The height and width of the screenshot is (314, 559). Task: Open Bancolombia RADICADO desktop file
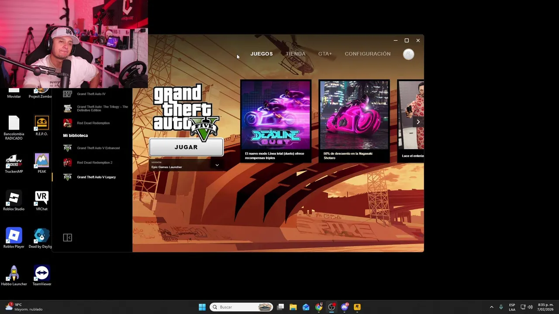click(x=14, y=128)
